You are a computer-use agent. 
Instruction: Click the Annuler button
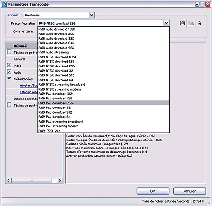coord(190,191)
